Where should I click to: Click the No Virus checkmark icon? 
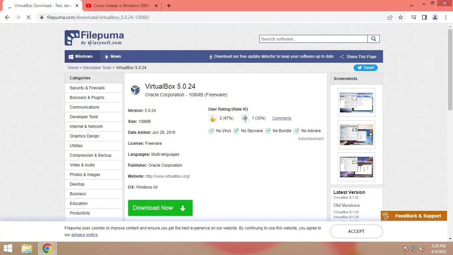pyautogui.click(x=211, y=131)
